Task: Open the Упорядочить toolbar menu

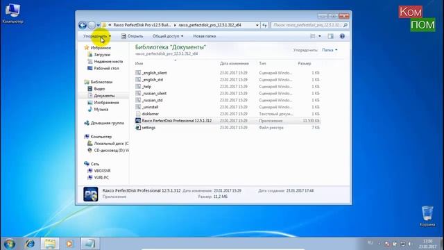Action: [x=97, y=36]
